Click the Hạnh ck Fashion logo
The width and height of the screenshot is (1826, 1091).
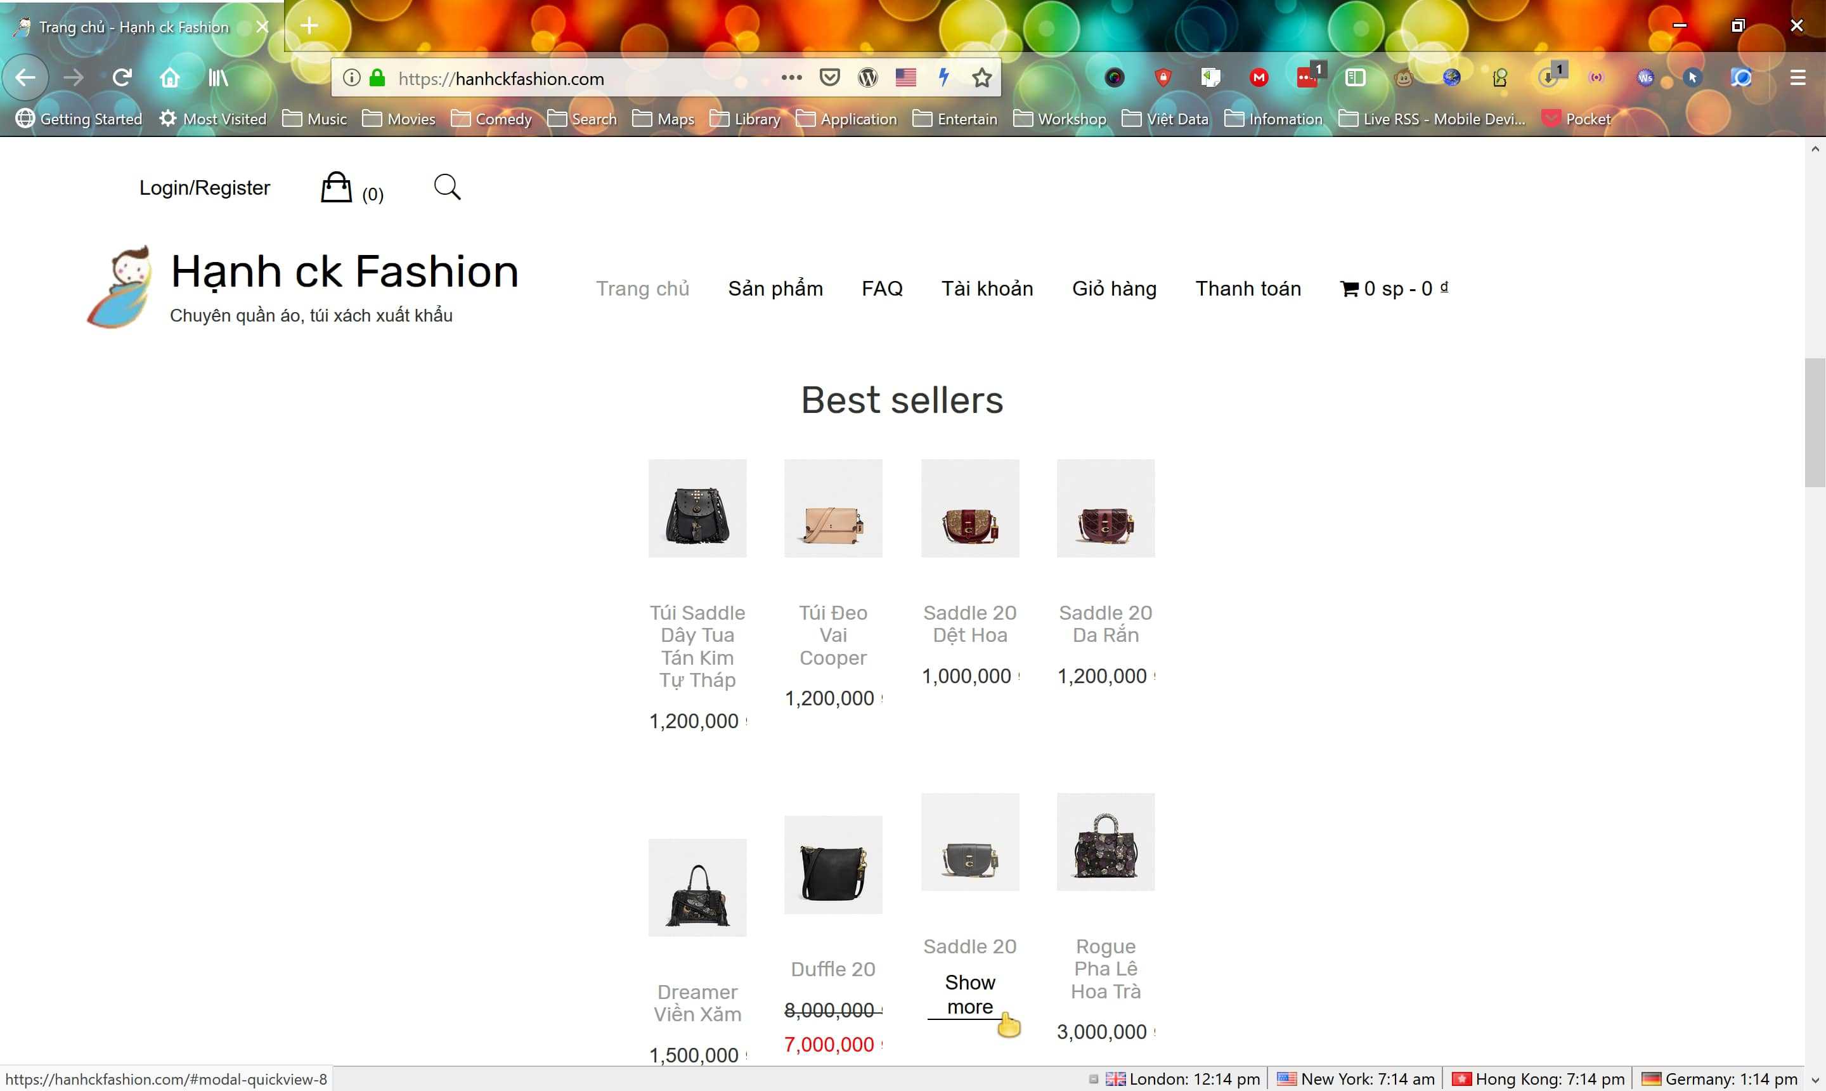pos(120,286)
